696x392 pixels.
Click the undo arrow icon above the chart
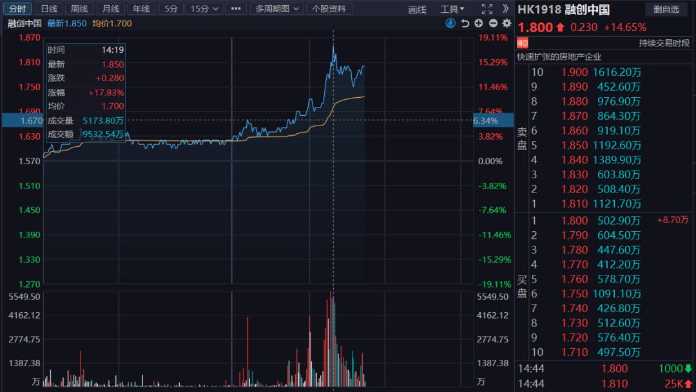(465, 24)
